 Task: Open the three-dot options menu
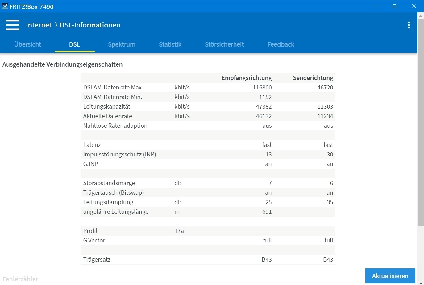[x=409, y=25]
